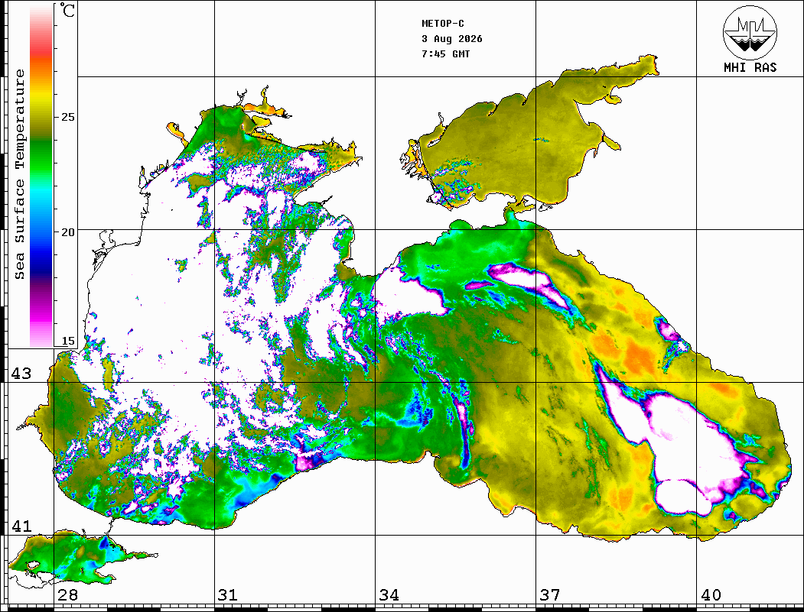Click the 25 mark on temperature scale
This screenshot has height=612, width=804.
coord(67,117)
